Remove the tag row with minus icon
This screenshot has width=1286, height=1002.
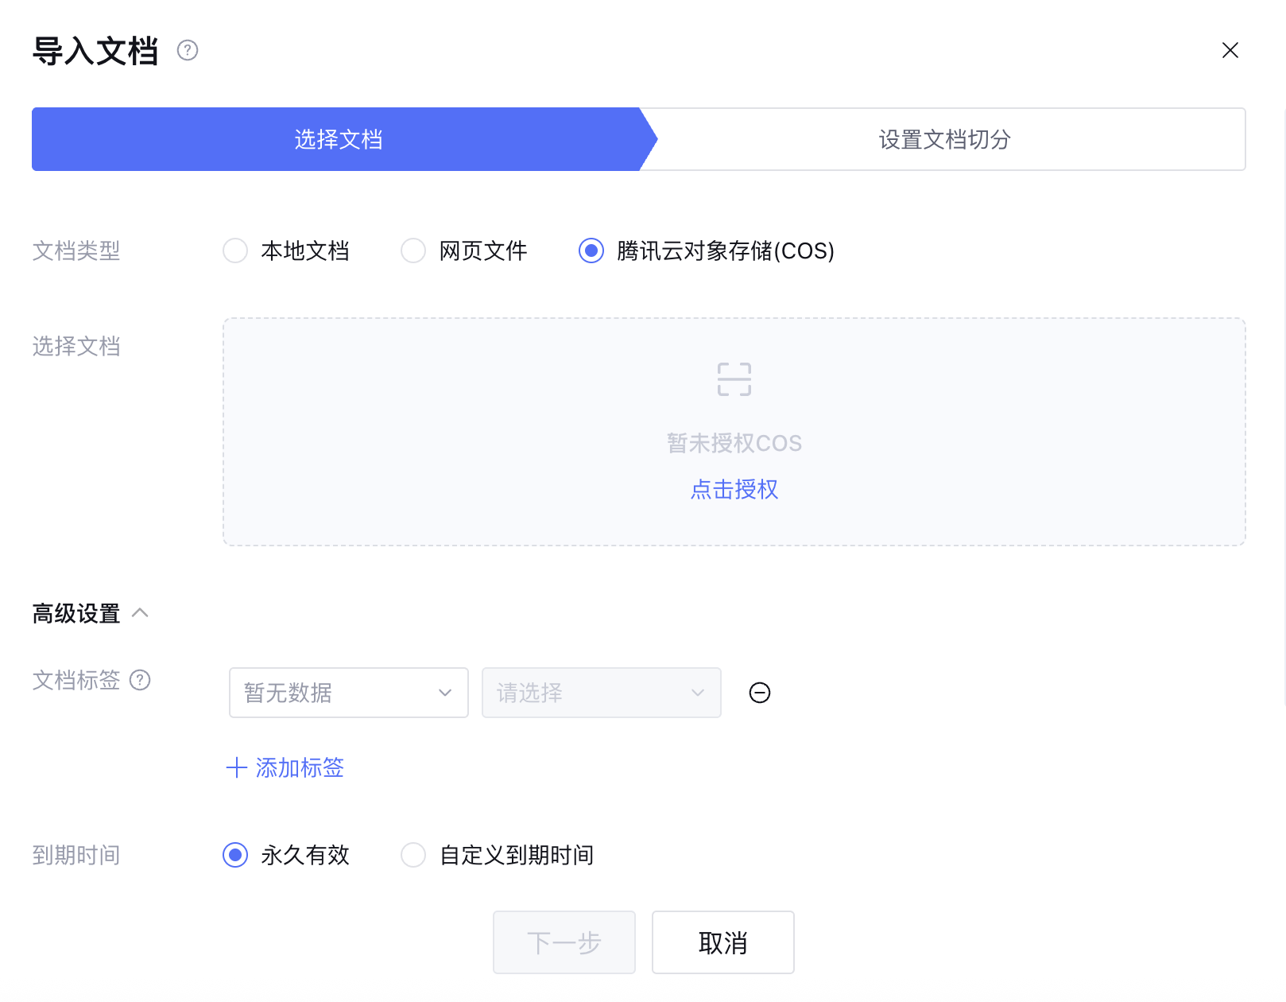pyautogui.click(x=759, y=693)
